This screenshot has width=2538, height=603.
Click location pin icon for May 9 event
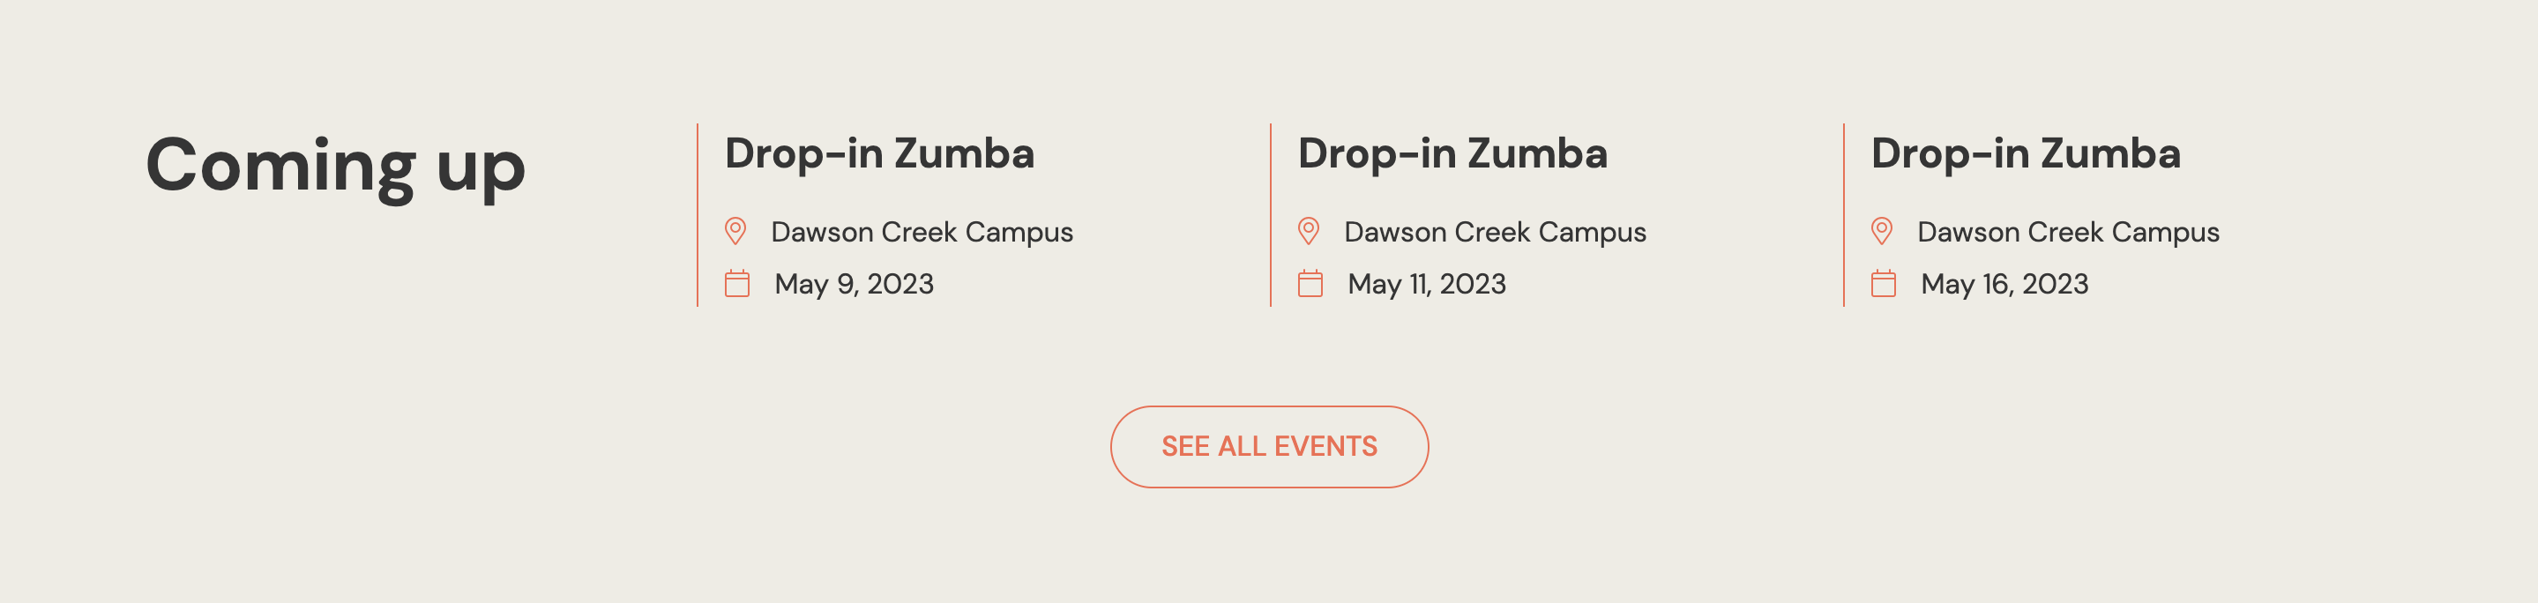pos(735,232)
